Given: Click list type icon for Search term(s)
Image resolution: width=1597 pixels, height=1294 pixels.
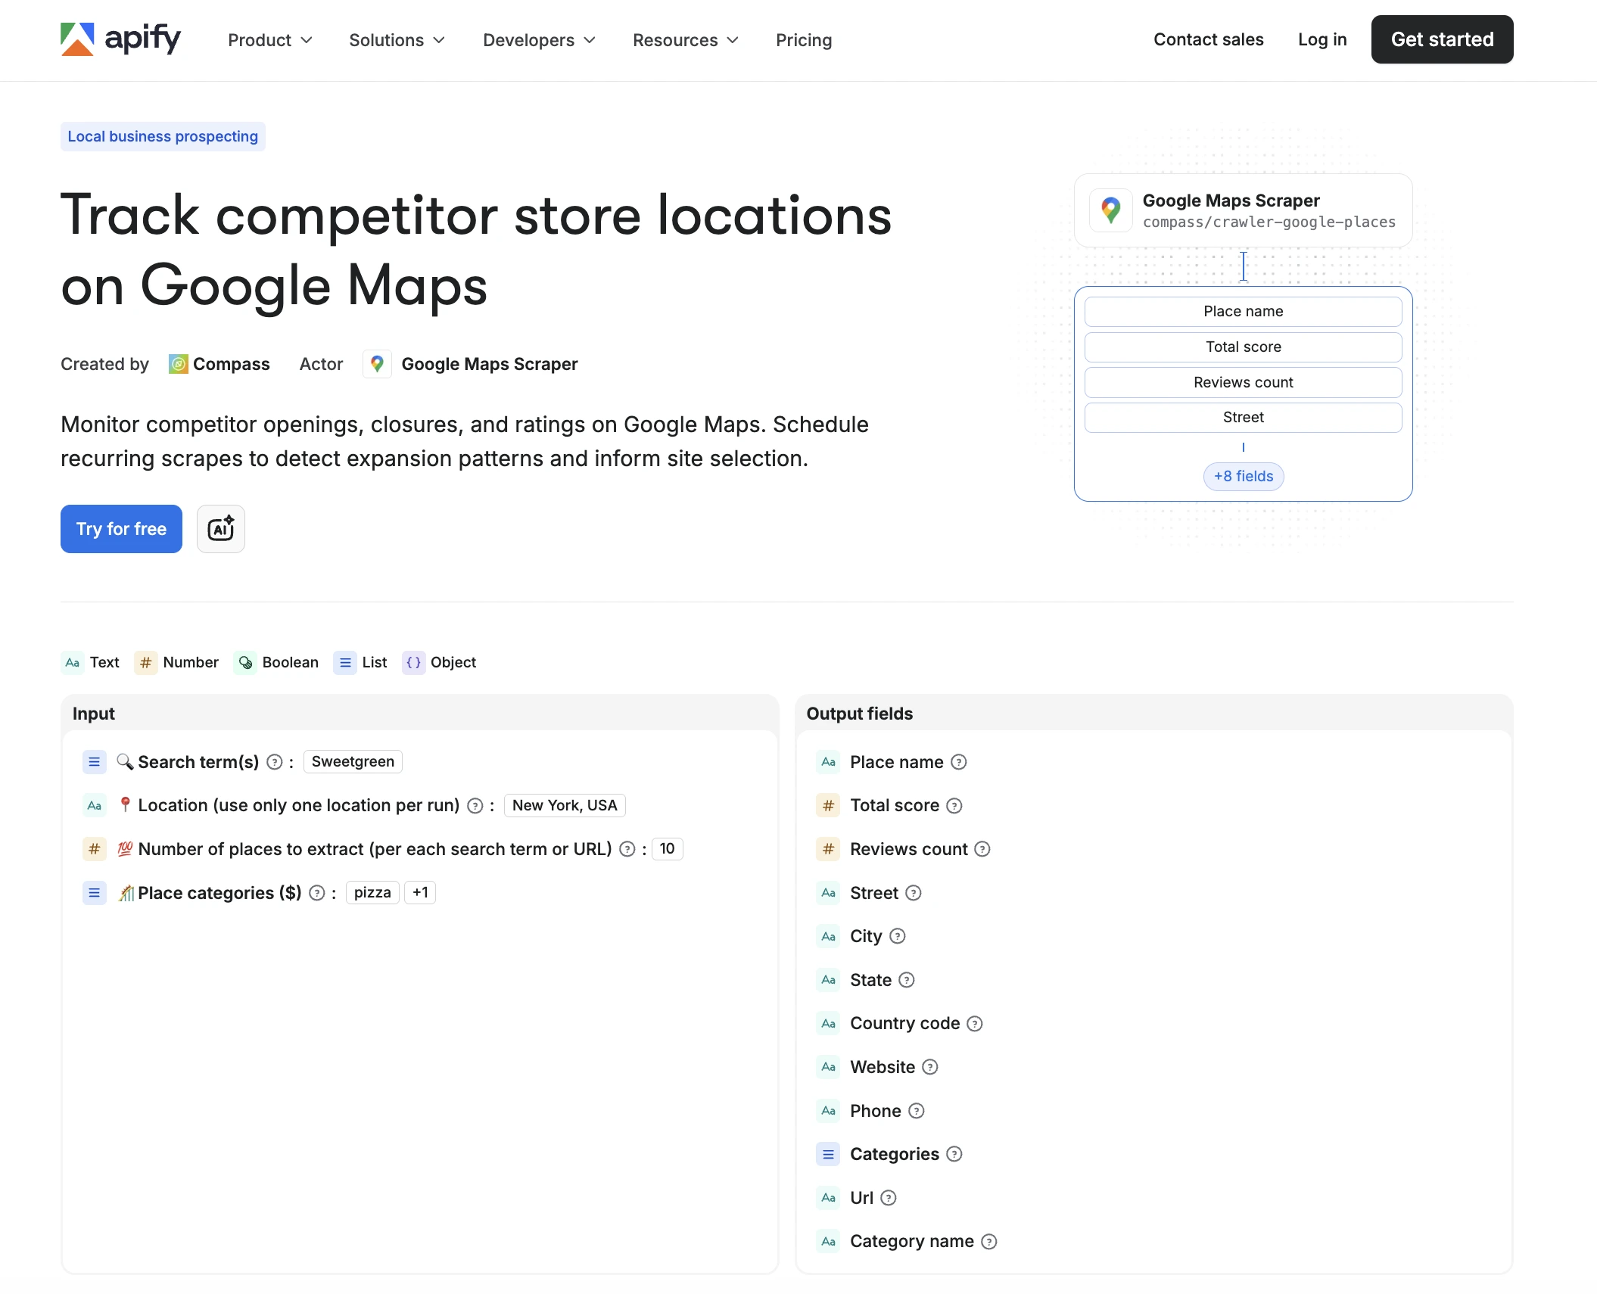Looking at the screenshot, I should click(94, 762).
